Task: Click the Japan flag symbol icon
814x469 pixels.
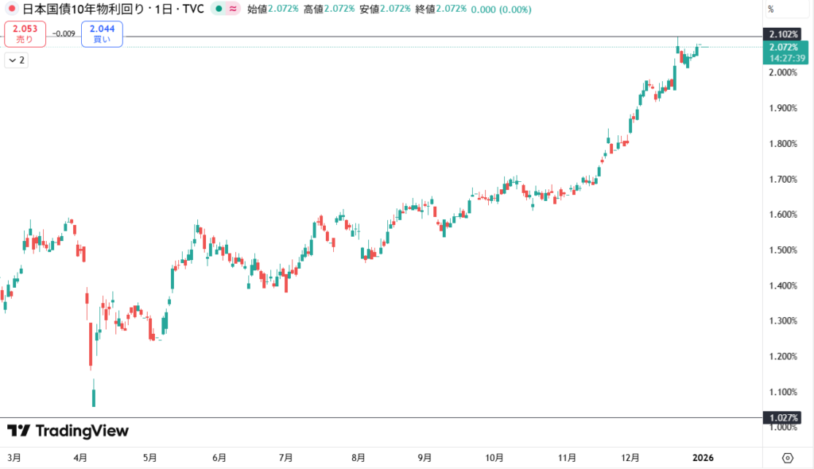Action: [12, 10]
